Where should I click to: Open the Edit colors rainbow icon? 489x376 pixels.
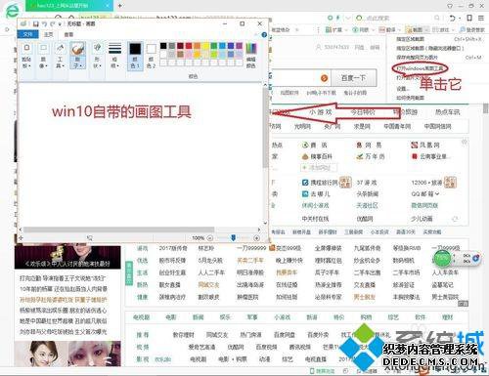coord(250,55)
